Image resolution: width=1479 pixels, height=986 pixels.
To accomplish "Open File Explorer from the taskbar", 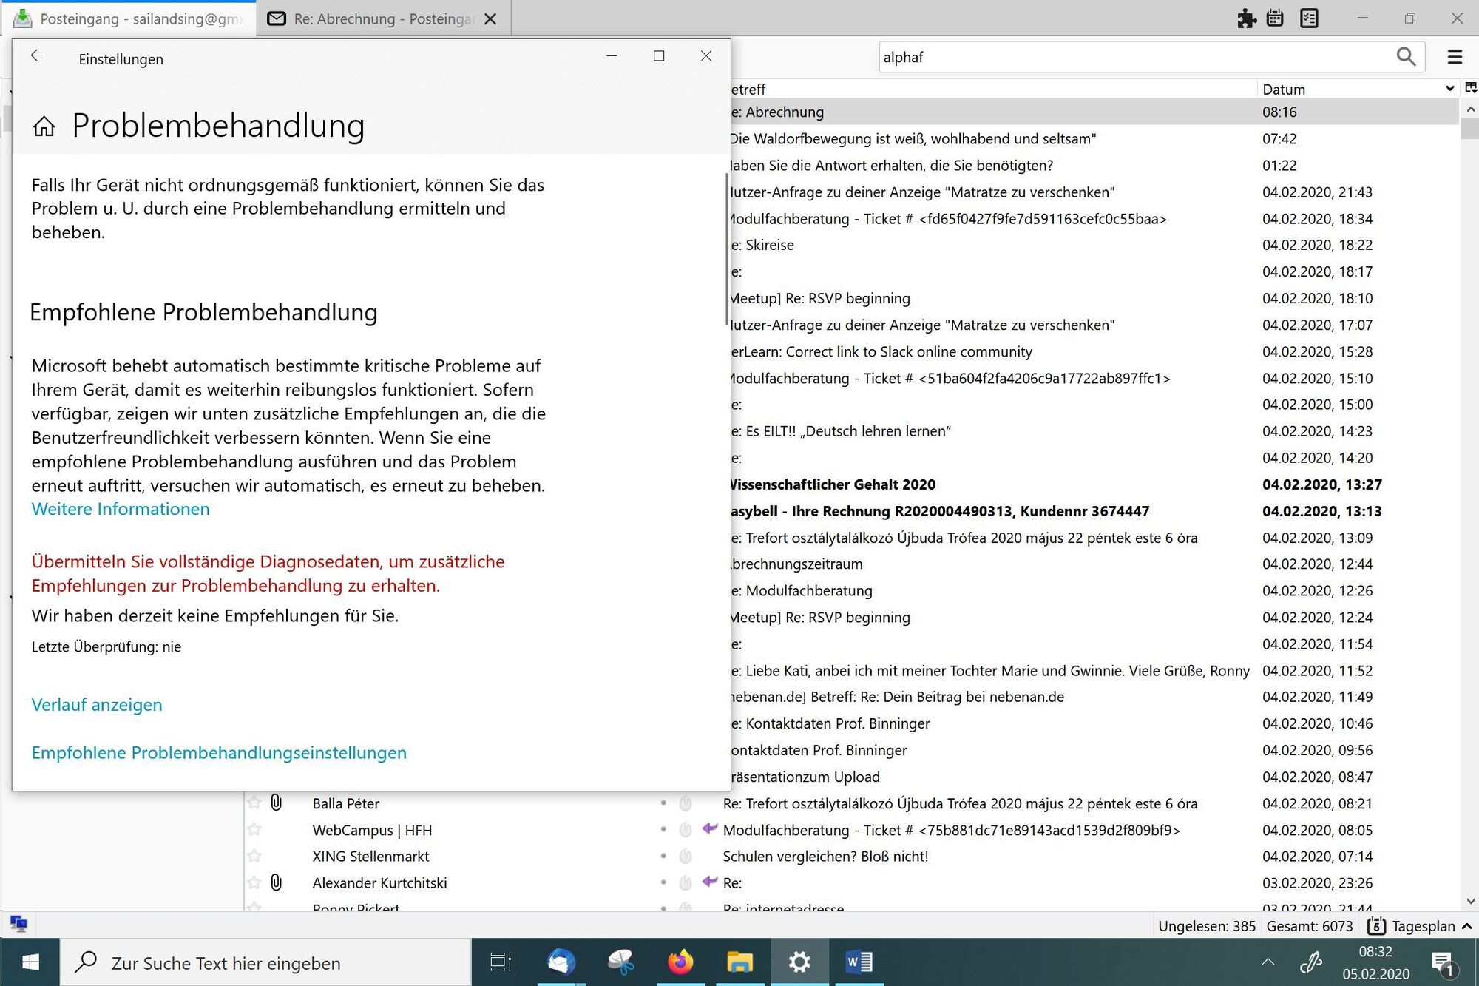I will (x=739, y=962).
